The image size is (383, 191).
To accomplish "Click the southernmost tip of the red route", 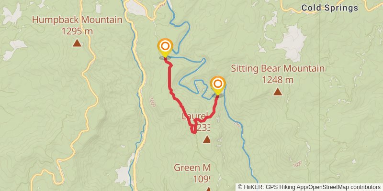I will coord(194,133).
